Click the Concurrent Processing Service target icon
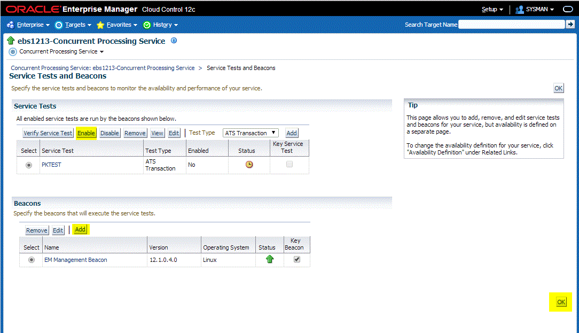Viewport: 579px width, 333px height. [x=13, y=52]
